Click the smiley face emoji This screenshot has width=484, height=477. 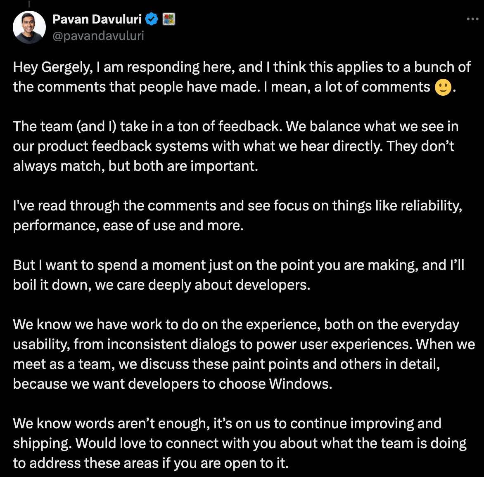click(x=443, y=87)
